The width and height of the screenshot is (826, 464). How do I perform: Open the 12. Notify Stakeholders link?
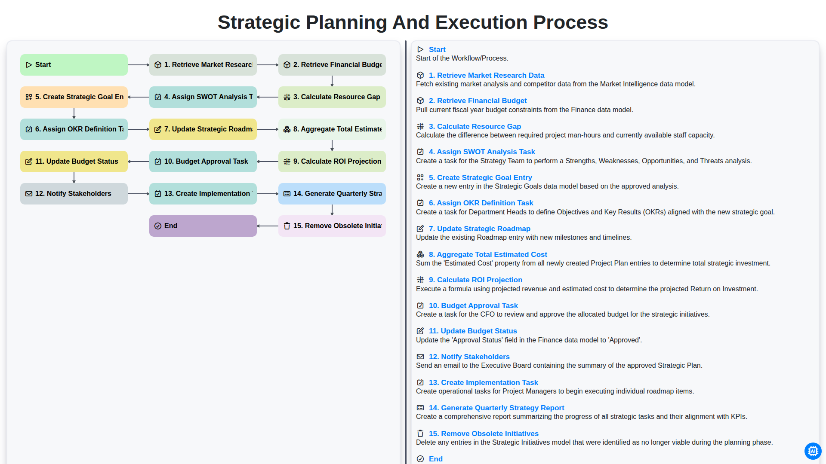(x=469, y=357)
